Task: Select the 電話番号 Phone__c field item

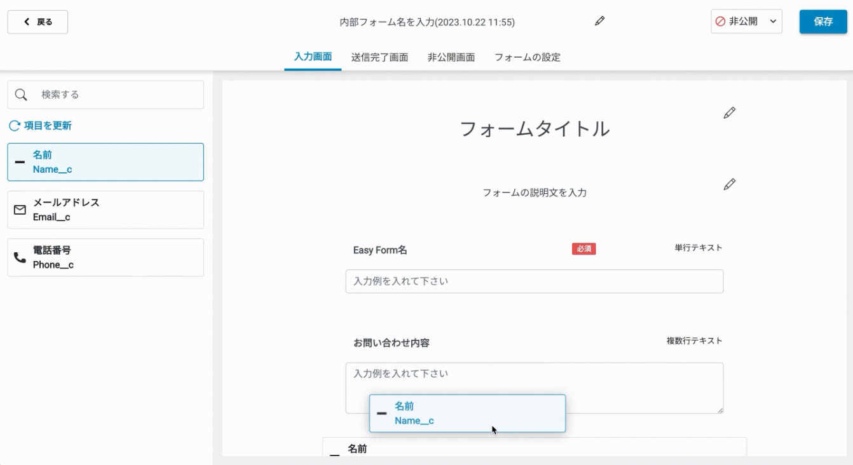Action: tap(106, 257)
